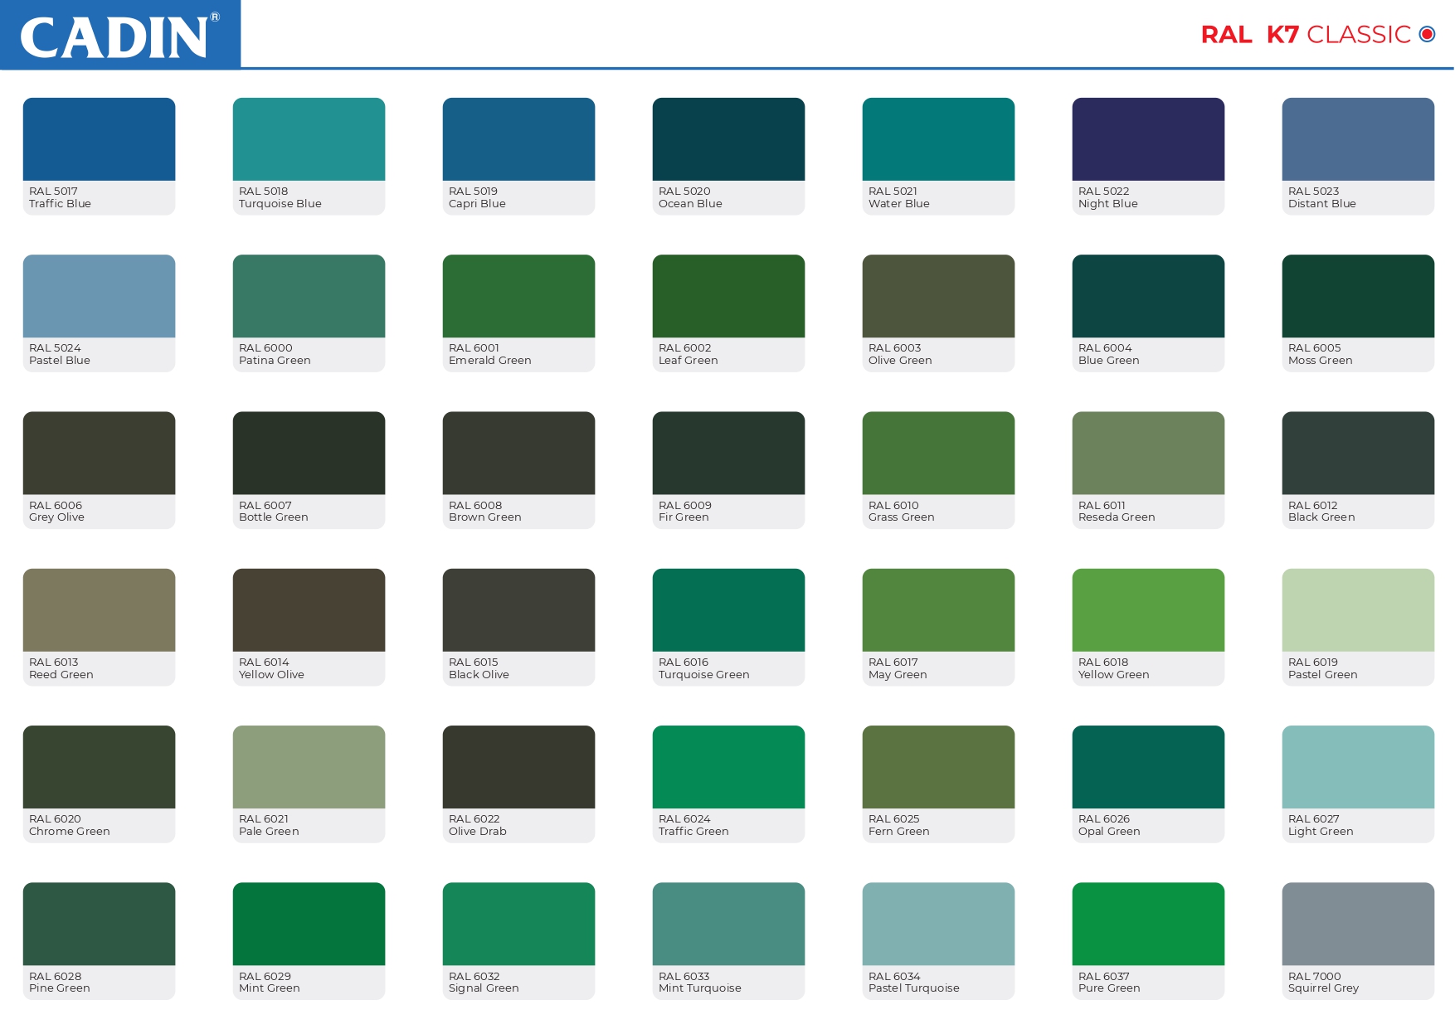Click the 'Bottle Green' name label

[274, 517]
